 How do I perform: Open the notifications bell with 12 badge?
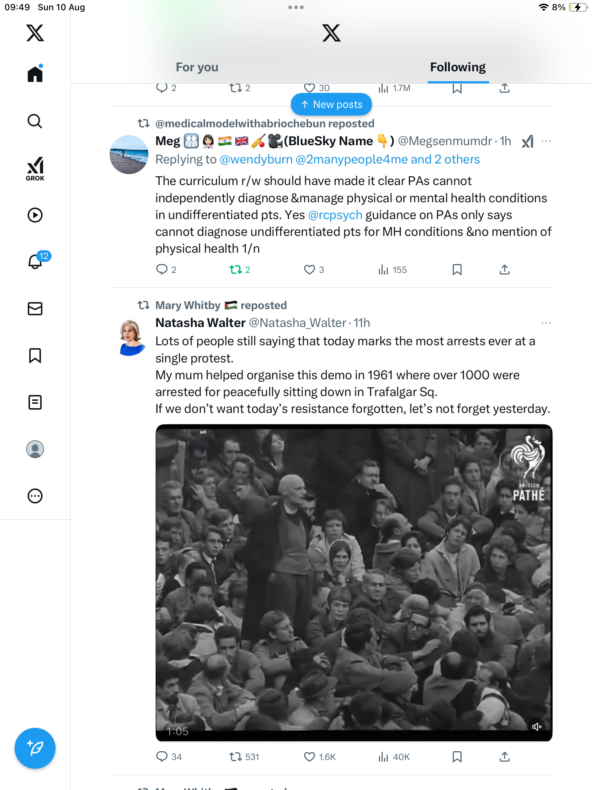(36, 261)
